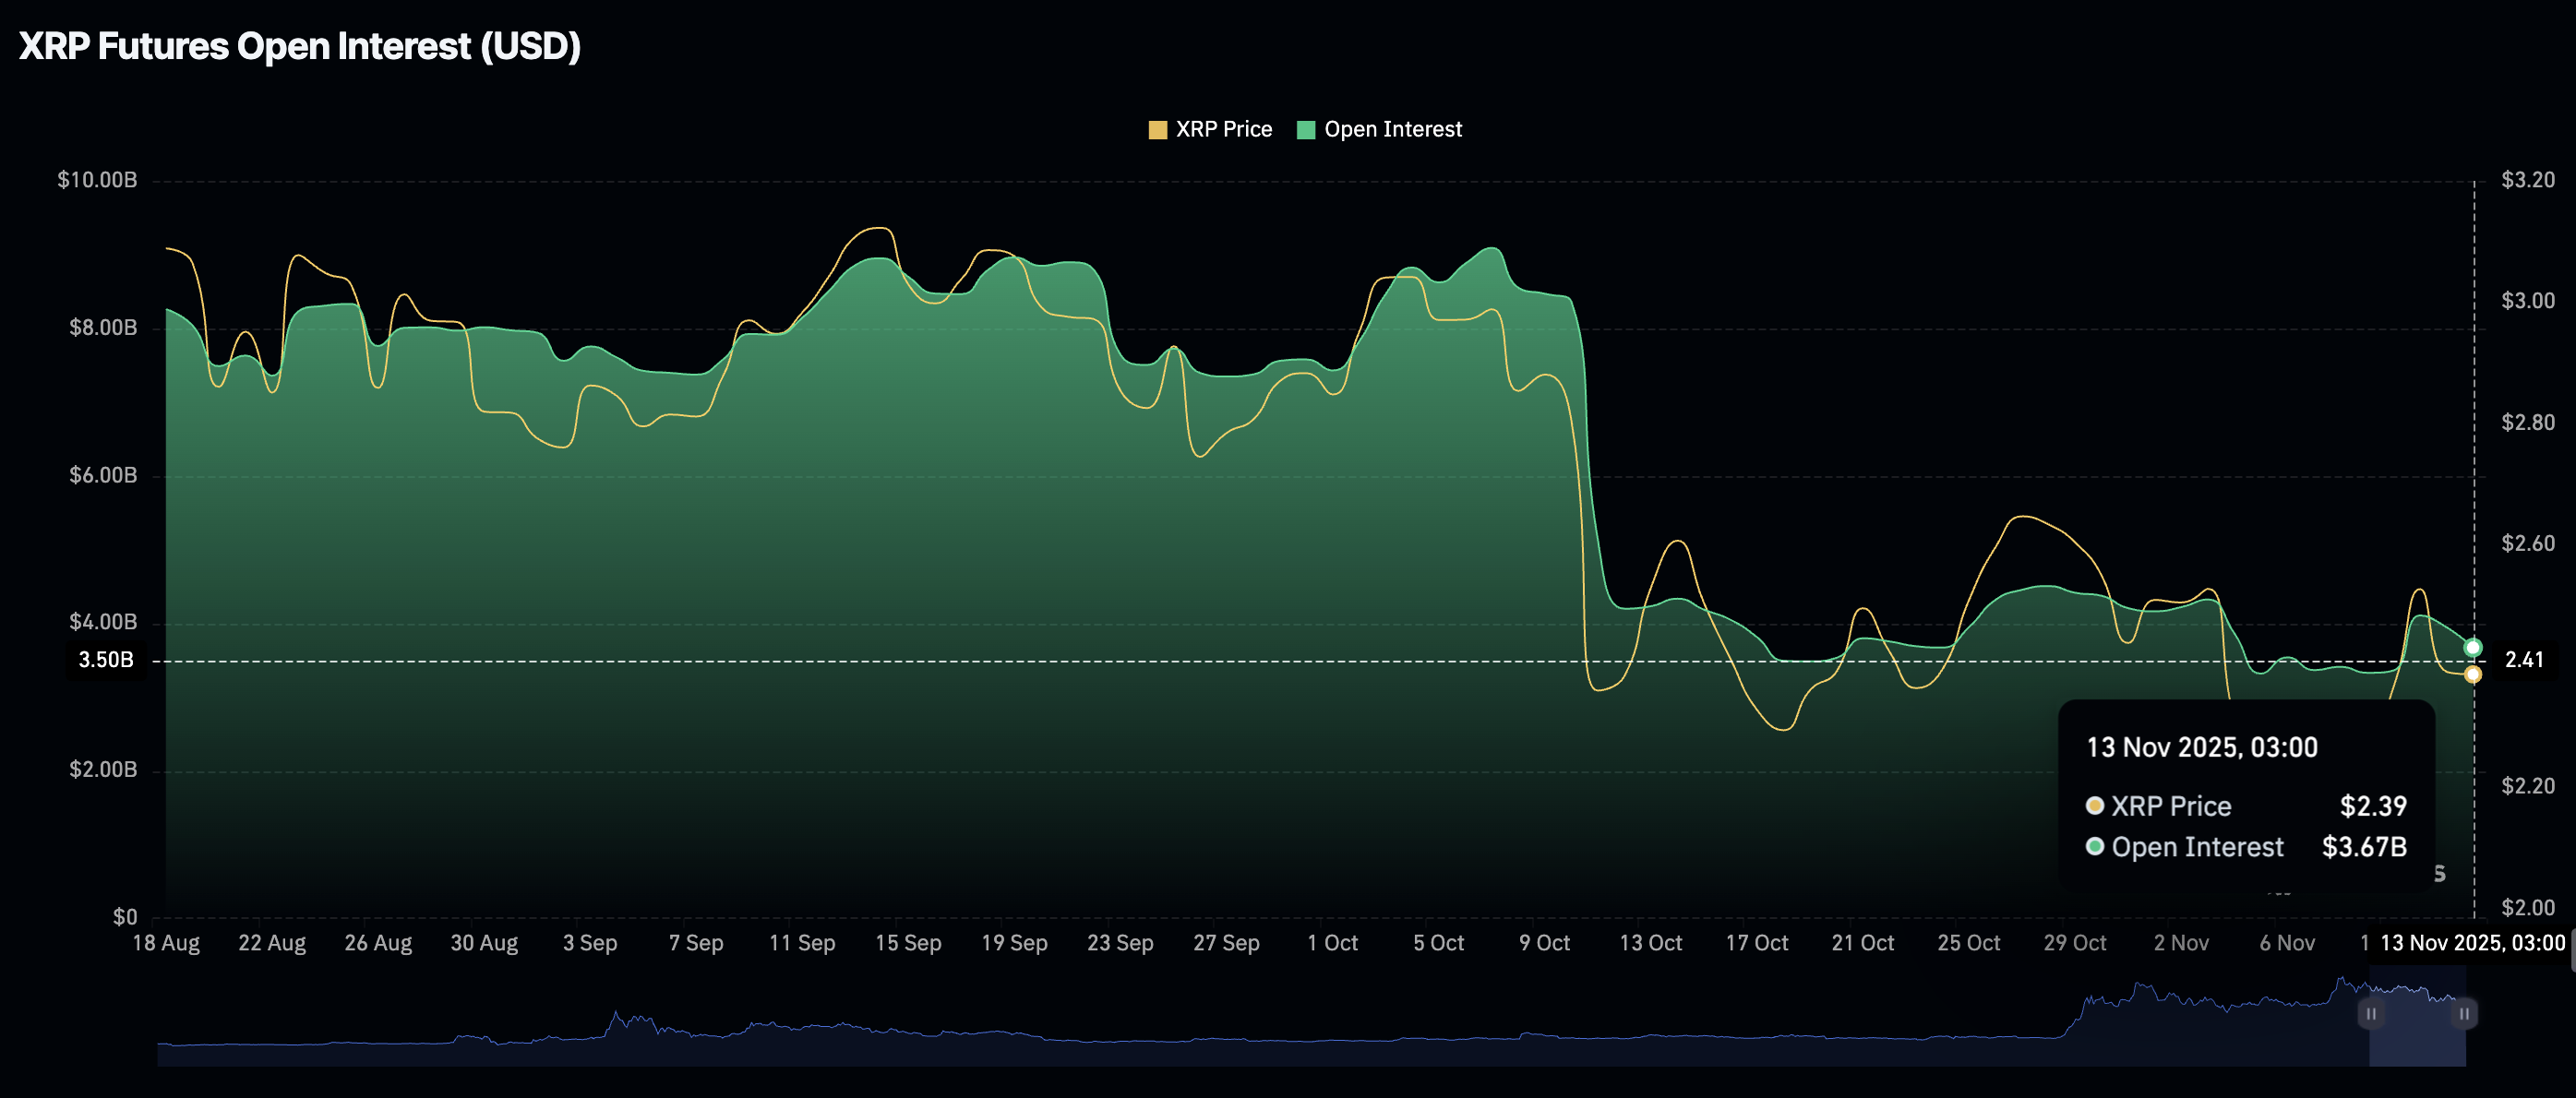
Task: Click the 13 Nov 2025 date label
Action: tap(2471, 943)
